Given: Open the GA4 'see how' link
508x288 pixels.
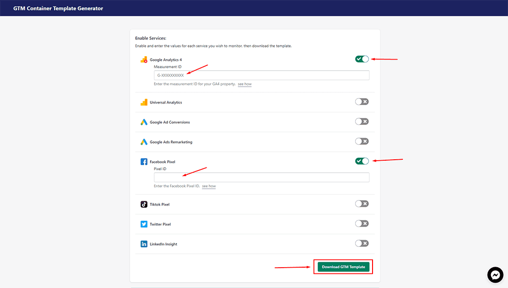Looking at the screenshot, I should (244, 84).
